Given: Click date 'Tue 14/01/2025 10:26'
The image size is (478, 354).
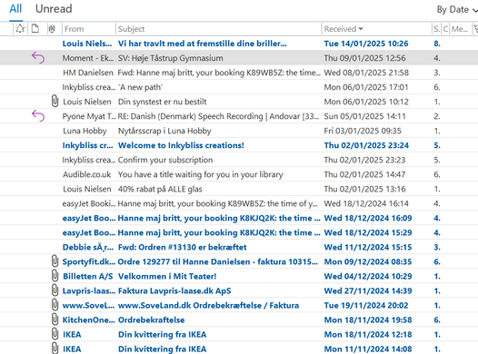Looking at the screenshot, I should (x=366, y=44).
